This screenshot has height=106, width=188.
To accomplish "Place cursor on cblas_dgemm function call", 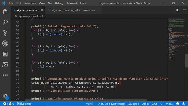I will coord(40,83).
